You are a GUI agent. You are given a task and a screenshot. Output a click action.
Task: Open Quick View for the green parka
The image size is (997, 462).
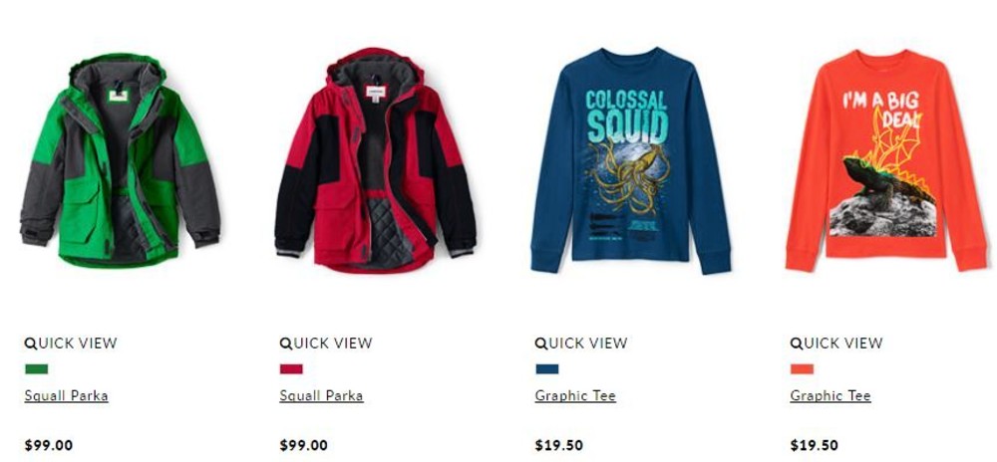pyautogui.click(x=71, y=344)
